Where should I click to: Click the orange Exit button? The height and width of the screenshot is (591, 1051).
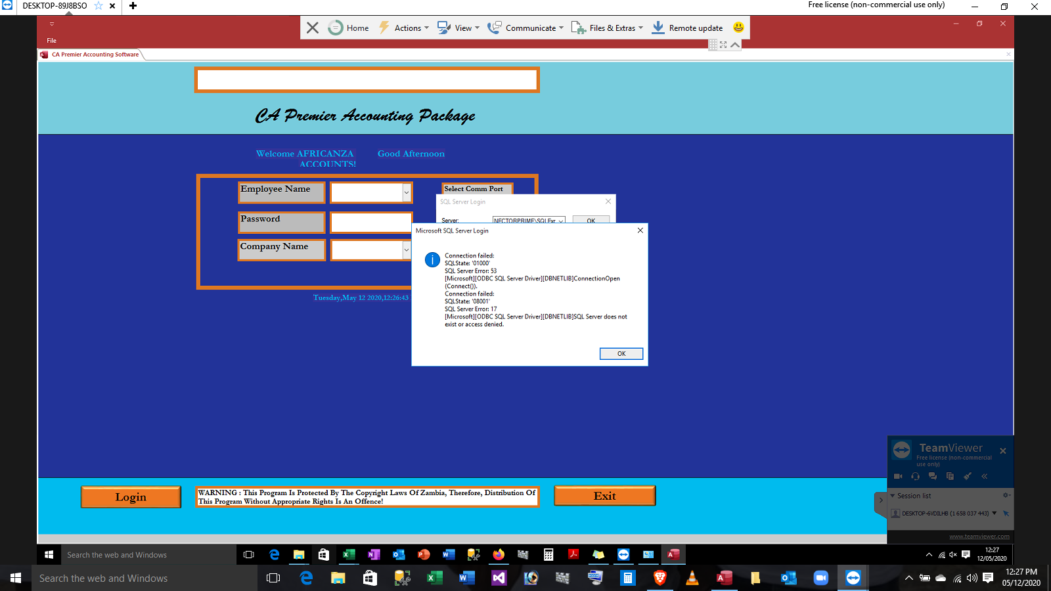[x=604, y=496]
